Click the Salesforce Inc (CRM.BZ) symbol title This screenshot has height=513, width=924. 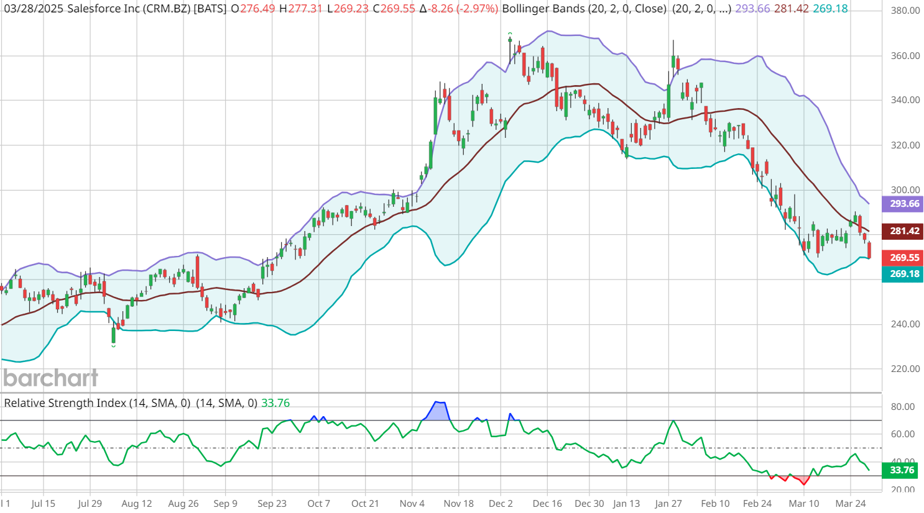[x=129, y=9]
